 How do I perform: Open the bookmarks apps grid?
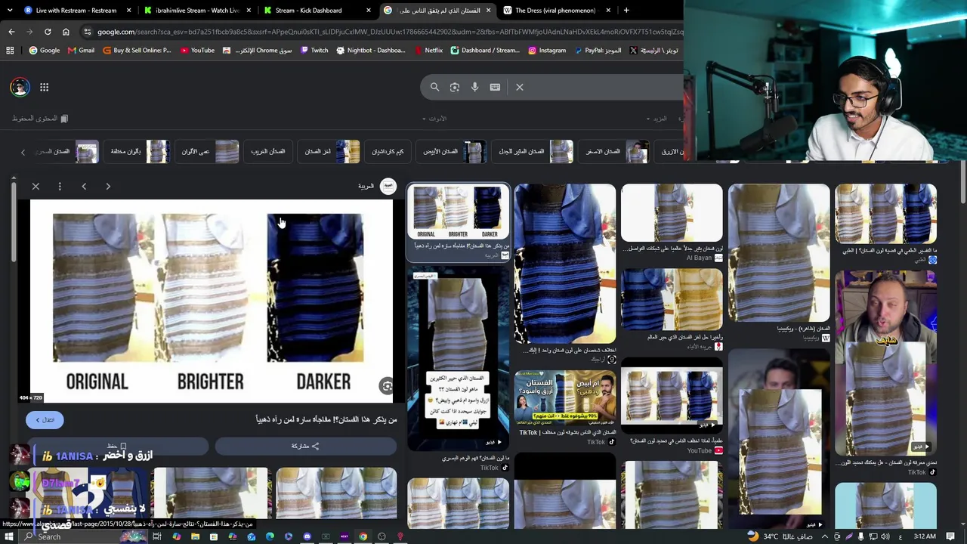[x=10, y=51]
